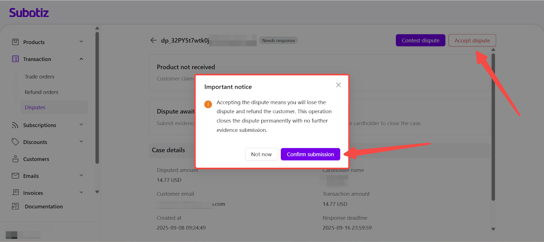Click the Invoices receipt icon
The height and width of the screenshot is (242, 544).
pos(15,193)
